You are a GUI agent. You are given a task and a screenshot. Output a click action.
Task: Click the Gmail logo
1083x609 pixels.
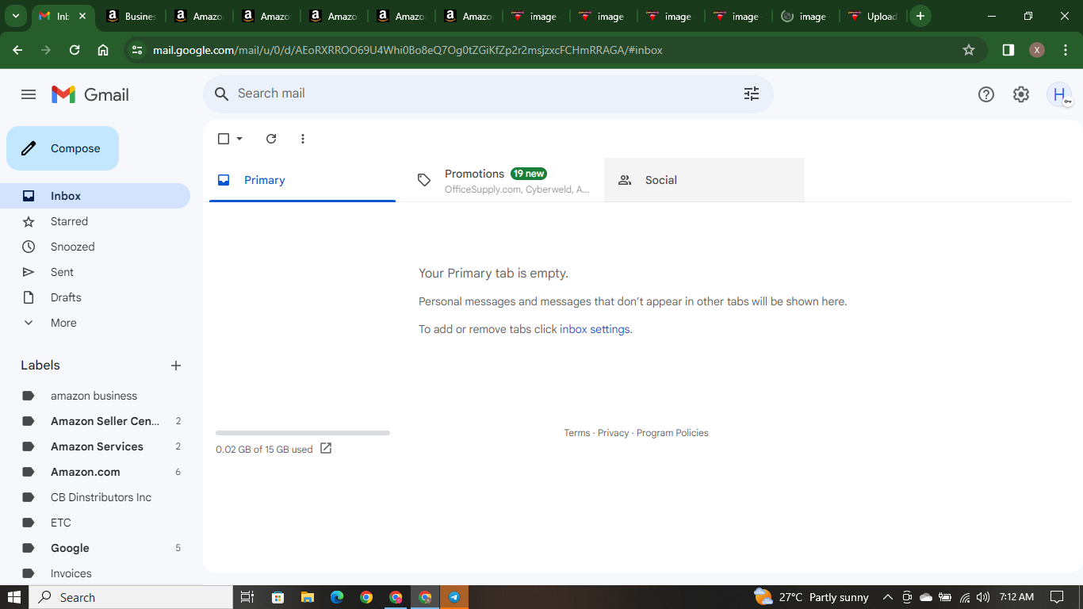pos(90,94)
